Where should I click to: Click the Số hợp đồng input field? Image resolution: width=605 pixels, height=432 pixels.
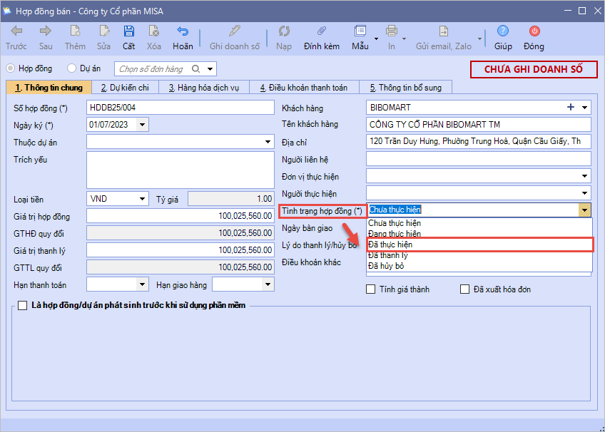coord(180,108)
